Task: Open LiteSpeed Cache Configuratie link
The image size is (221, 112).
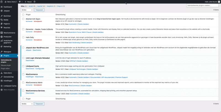Action: [x=40, y=69]
